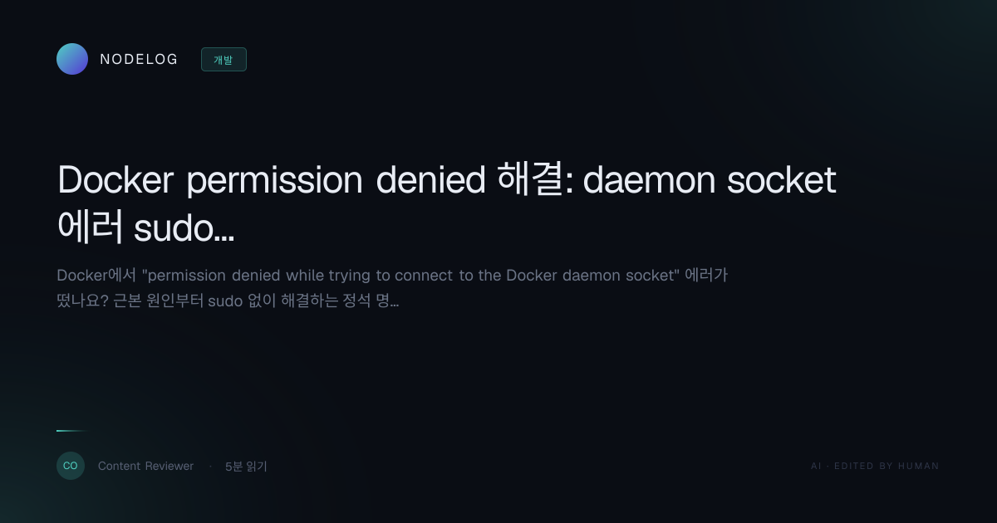The image size is (997, 523).
Task: Click the word AI in footer badge
Action: point(816,467)
